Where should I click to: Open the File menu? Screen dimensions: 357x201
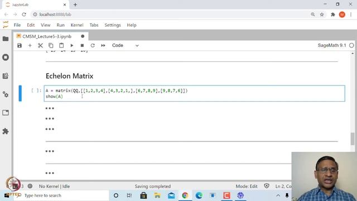coord(17,25)
